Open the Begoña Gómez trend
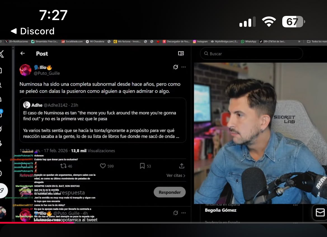 click(x=221, y=210)
